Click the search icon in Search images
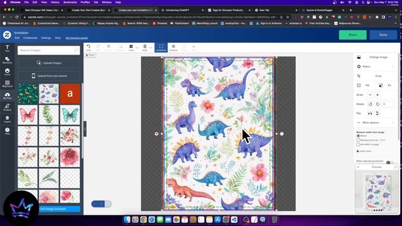The height and width of the screenshot is (226, 402). click(x=76, y=50)
